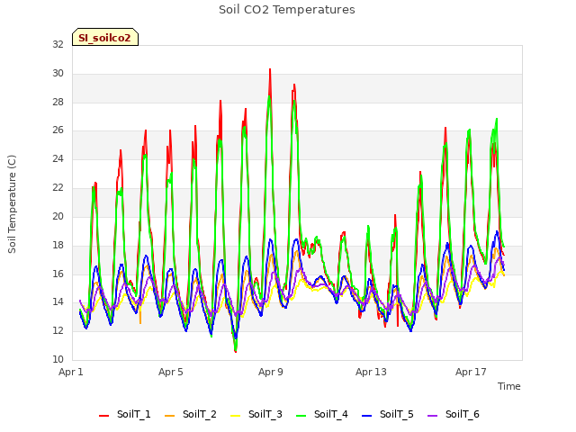576x432 pixels.
Task: Click the SoilT_4 green legend swatch
Action: coord(301,416)
